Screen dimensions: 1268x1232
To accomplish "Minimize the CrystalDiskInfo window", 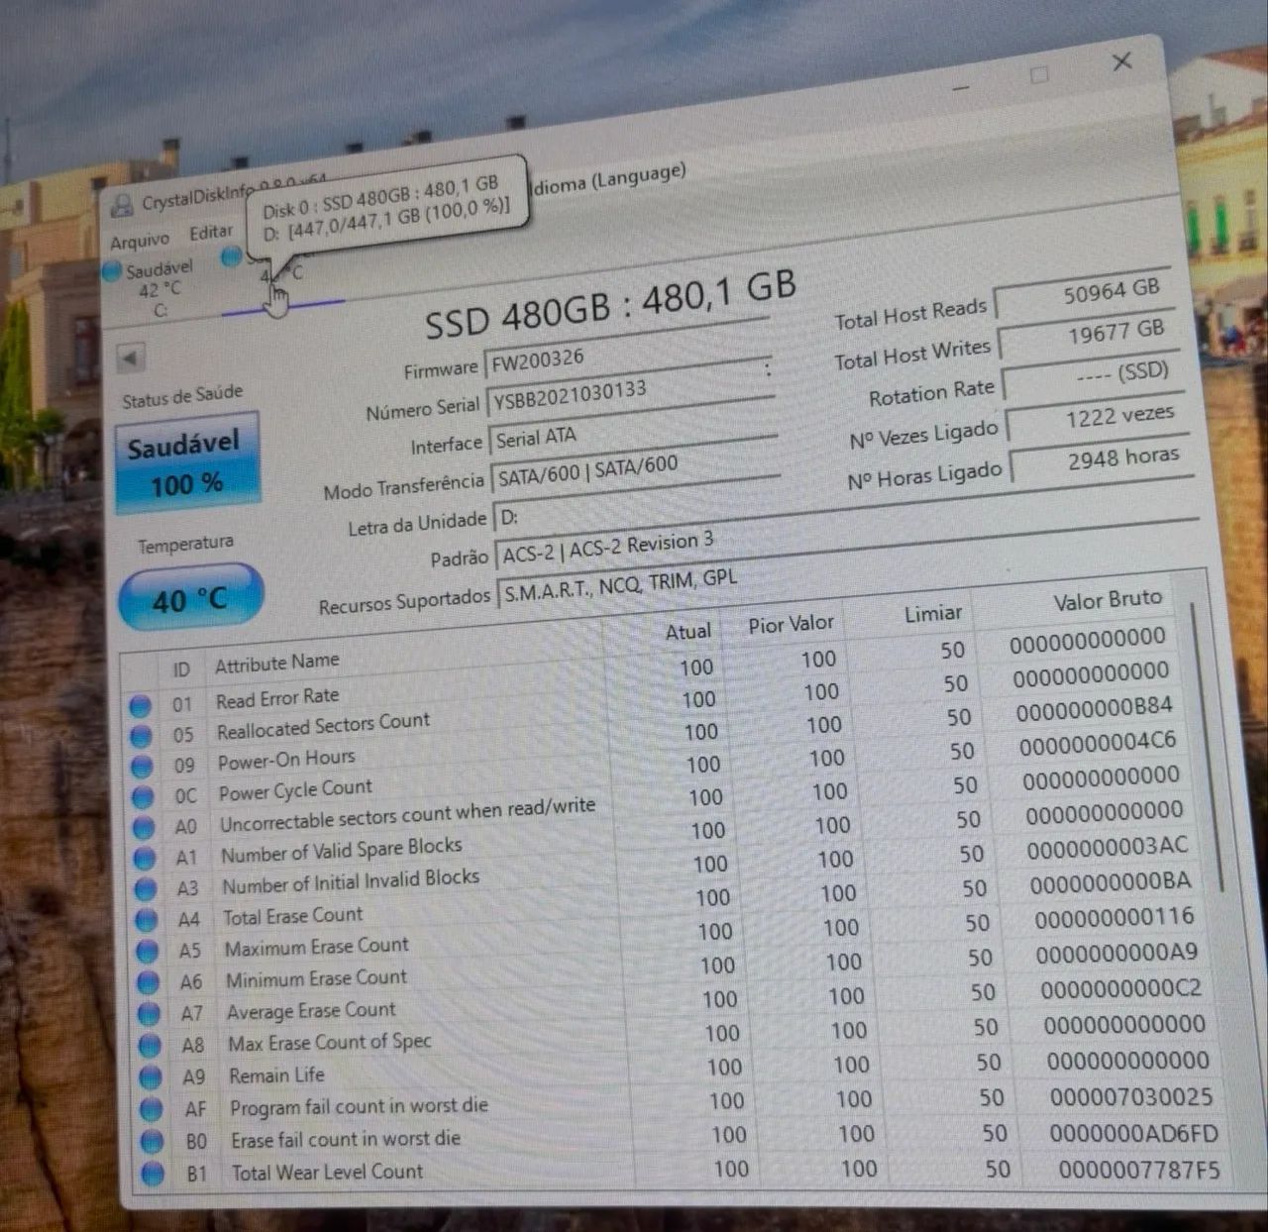I will [x=960, y=87].
